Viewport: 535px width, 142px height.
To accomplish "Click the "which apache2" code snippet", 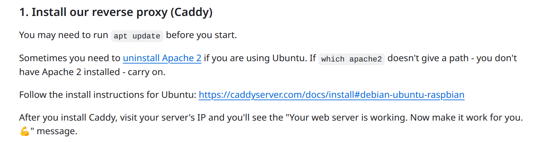I will [351, 59].
